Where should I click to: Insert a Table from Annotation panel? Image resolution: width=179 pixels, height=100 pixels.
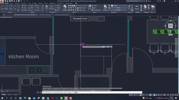pos(57,10)
